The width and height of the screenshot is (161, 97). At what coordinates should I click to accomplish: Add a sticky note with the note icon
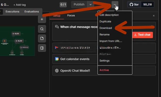tap(42, 38)
